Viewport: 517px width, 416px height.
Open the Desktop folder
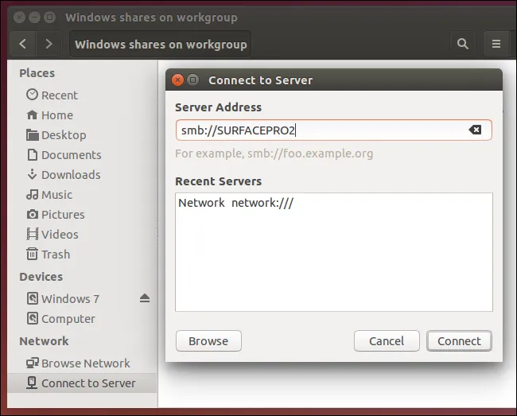(63, 134)
